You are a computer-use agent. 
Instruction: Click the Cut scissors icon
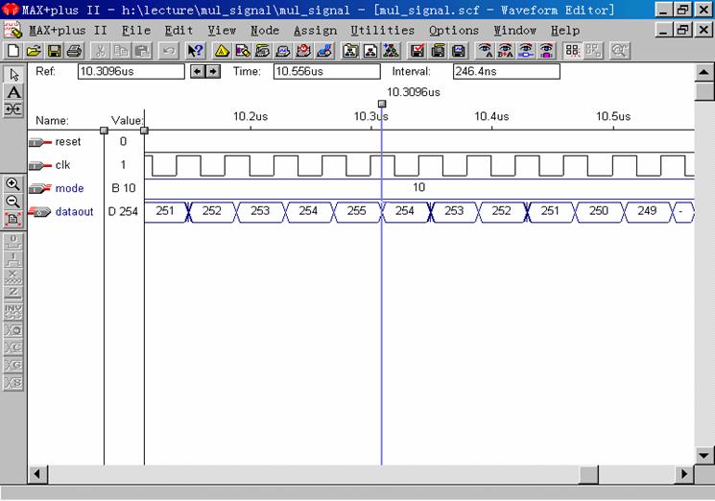point(101,51)
